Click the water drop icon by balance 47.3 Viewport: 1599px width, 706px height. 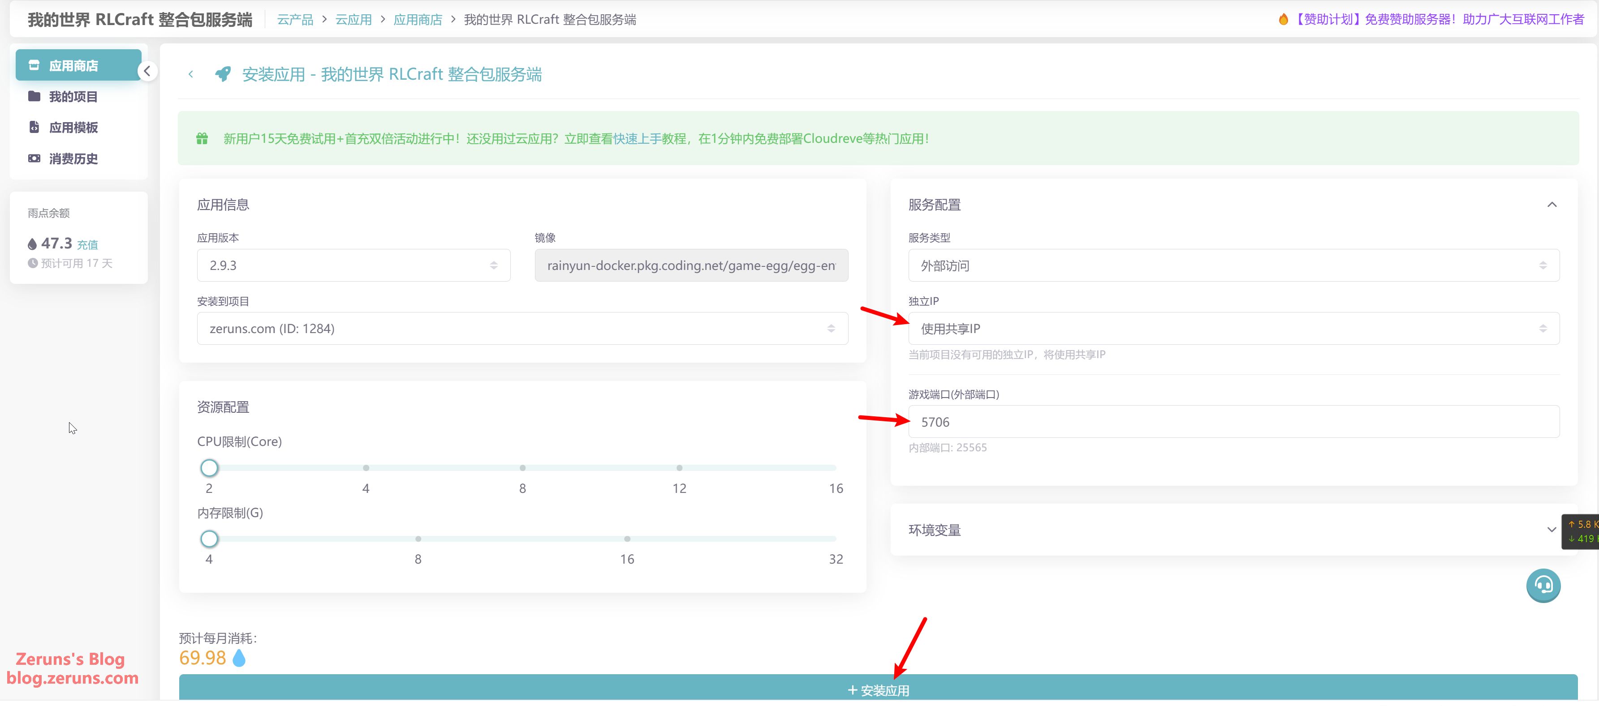tap(32, 244)
